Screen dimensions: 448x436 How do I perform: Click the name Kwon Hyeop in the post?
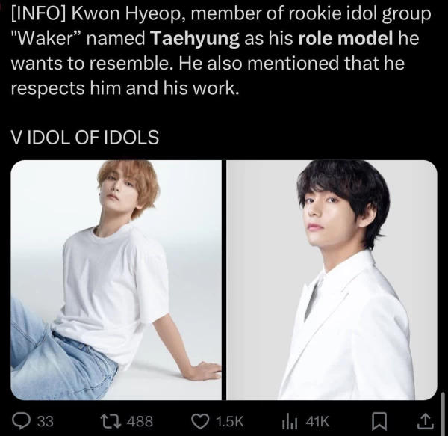tap(128, 14)
